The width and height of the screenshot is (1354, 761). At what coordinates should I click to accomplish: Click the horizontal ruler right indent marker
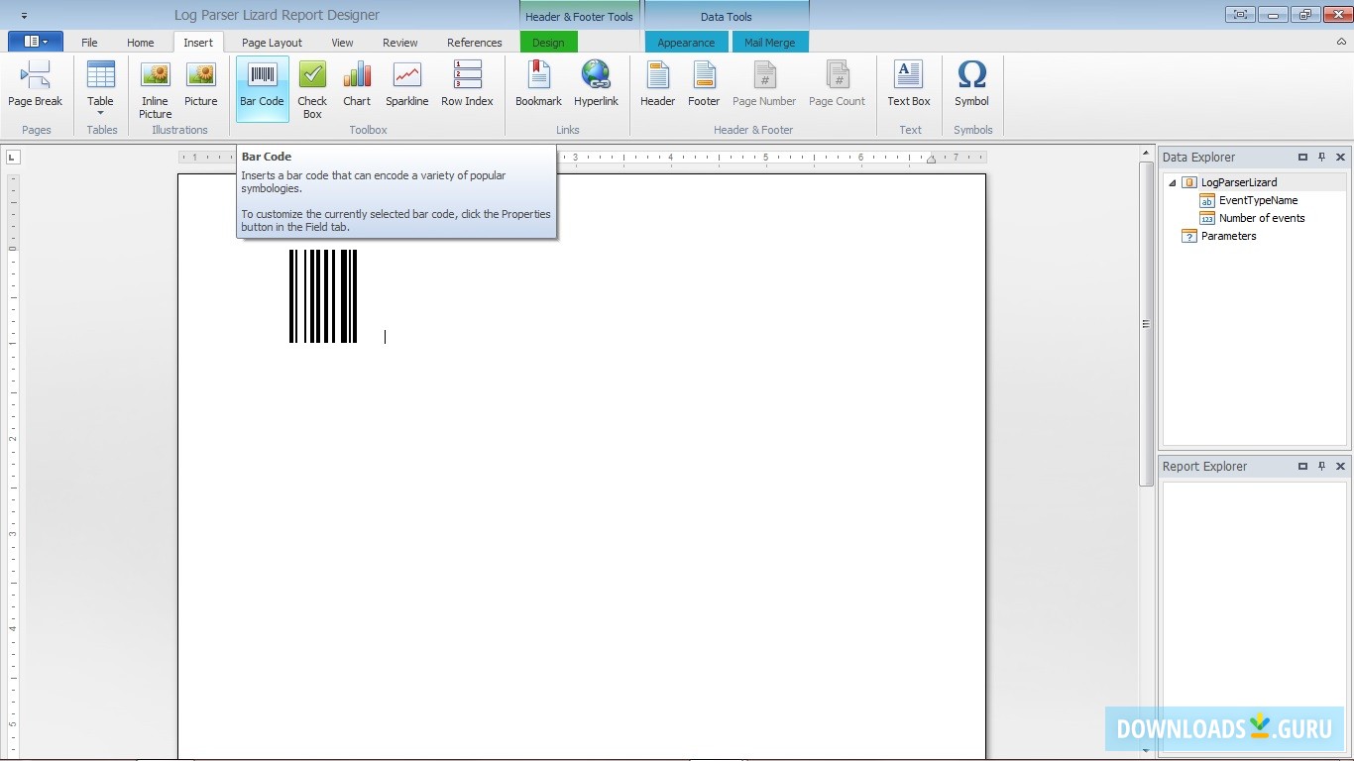coord(930,160)
